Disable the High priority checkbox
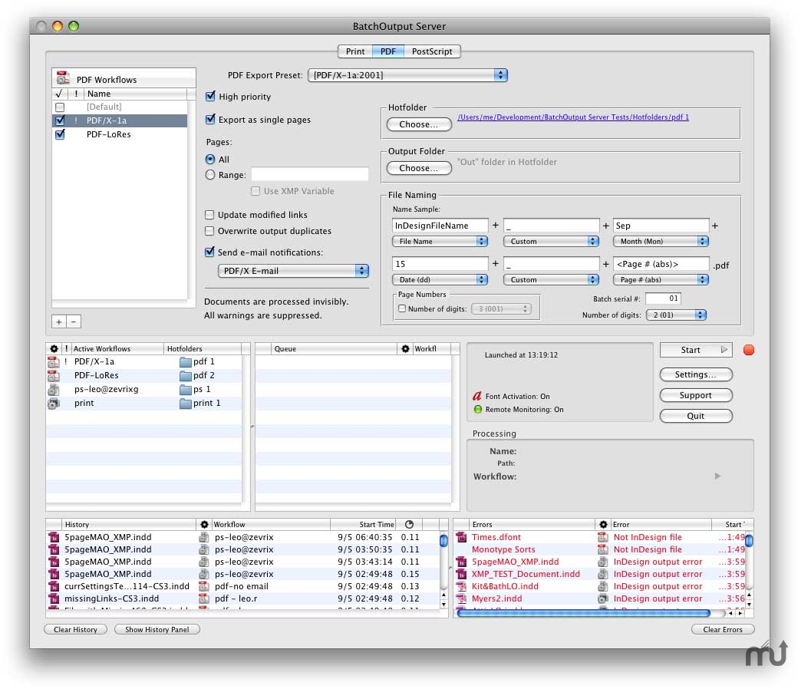 click(x=211, y=97)
